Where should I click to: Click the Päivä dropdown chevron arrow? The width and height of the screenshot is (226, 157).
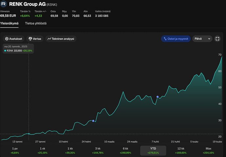(209, 39)
